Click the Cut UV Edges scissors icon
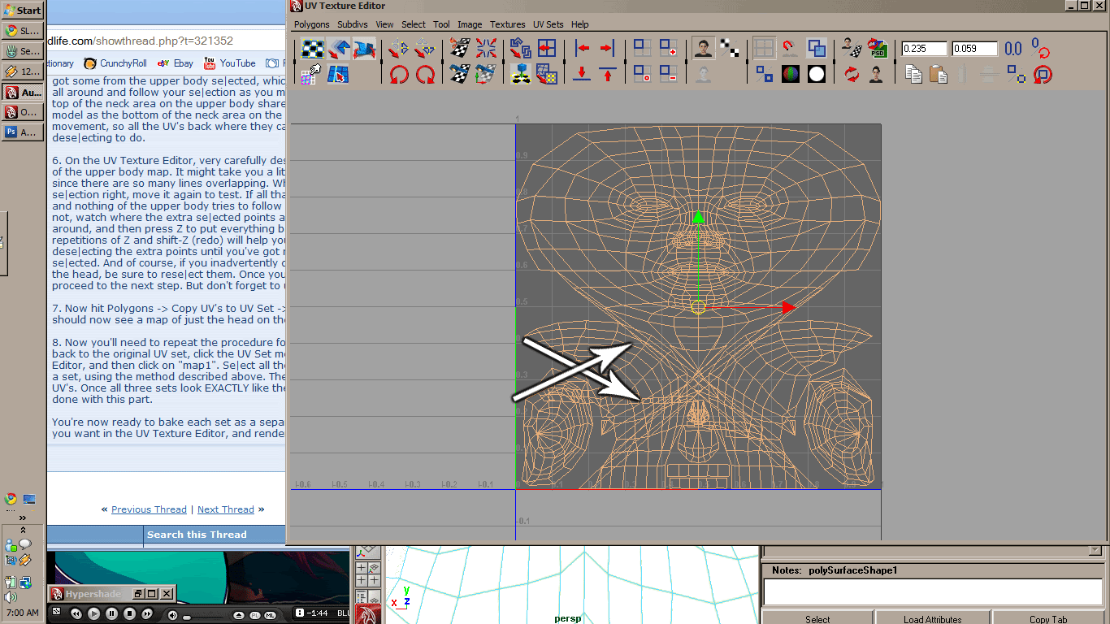This screenshot has width=1110, height=624. click(460, 49)
